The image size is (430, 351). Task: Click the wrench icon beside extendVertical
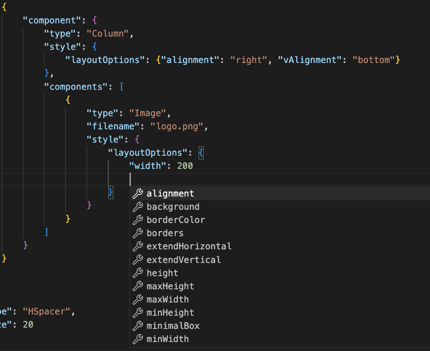click(138, 260)
